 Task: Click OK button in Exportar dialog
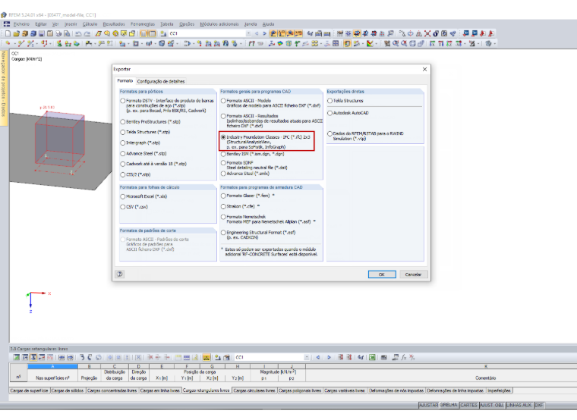click(382, 274)
